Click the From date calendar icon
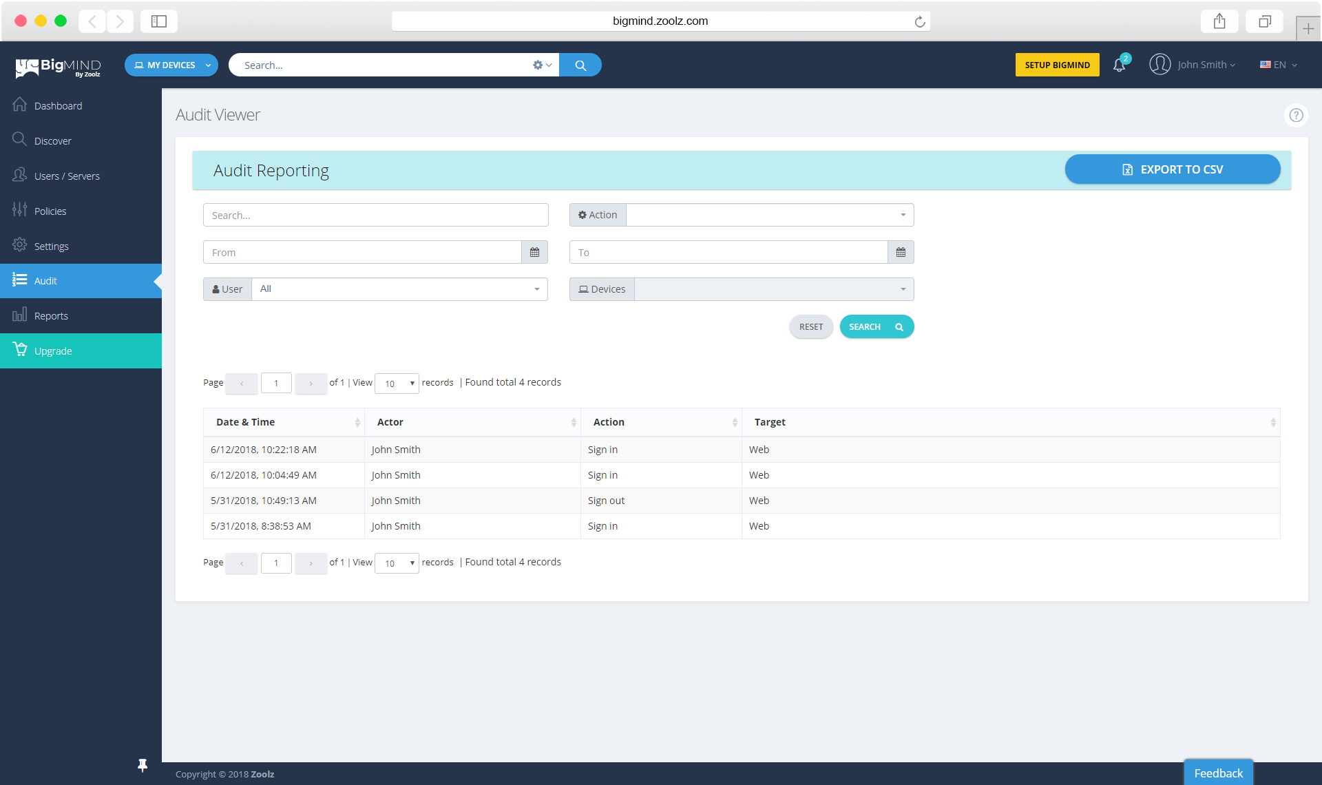This screenshot has width=1322, height=785. [534, 253]
